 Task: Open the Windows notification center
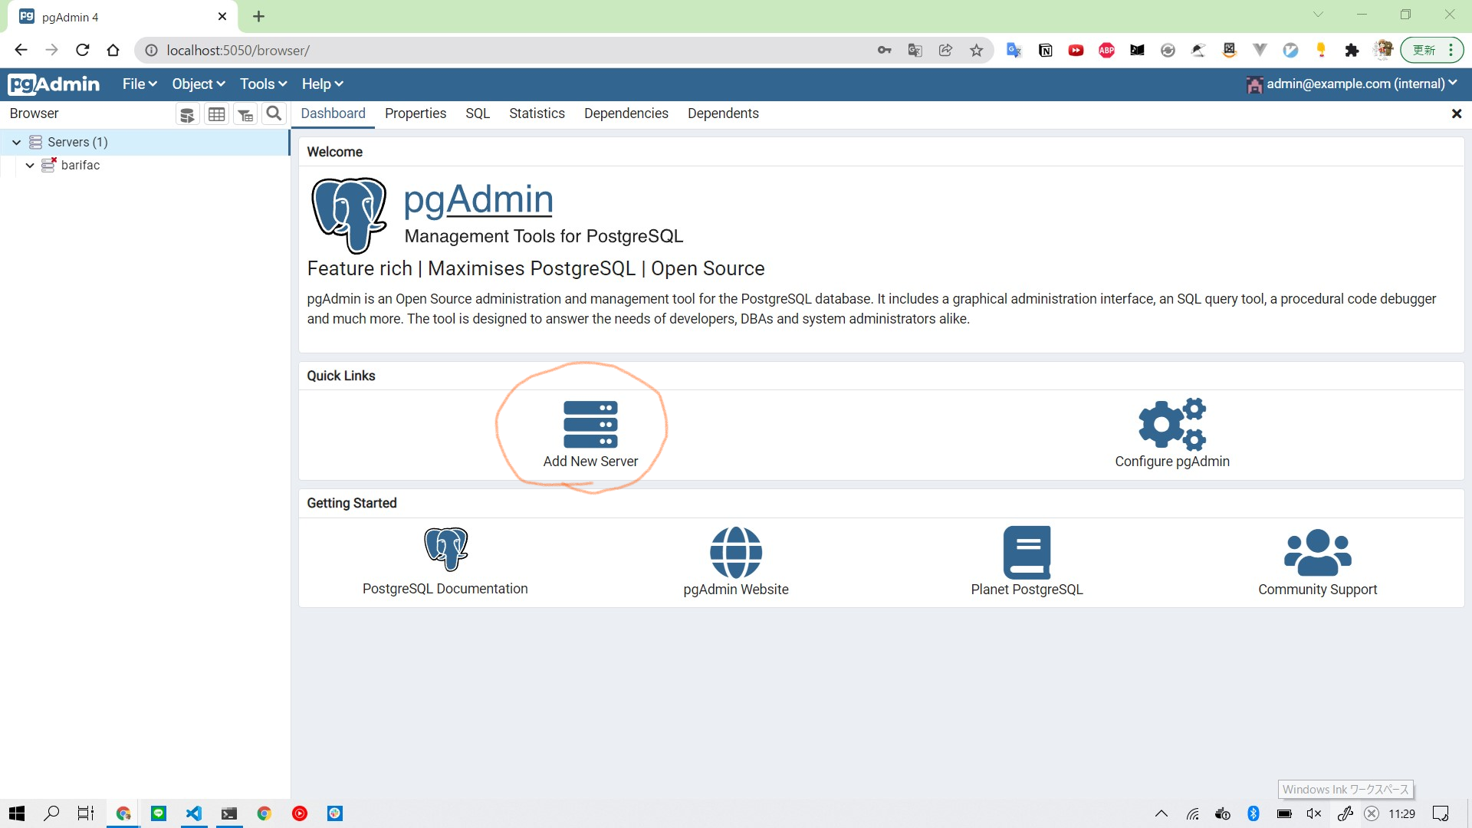tap(1441, 813)
